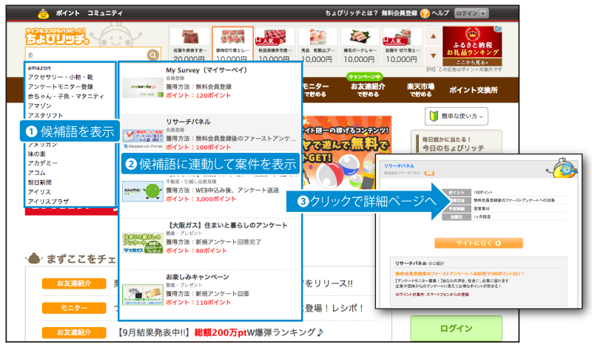Click the mysurvey thumbnail image
This screenshot has height=347, width=592.
point(143,87)
